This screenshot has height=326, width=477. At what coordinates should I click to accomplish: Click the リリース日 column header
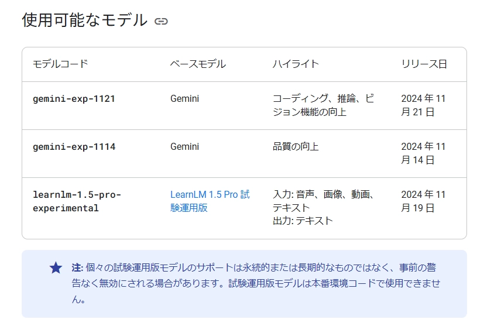click(x=424, y=64)
